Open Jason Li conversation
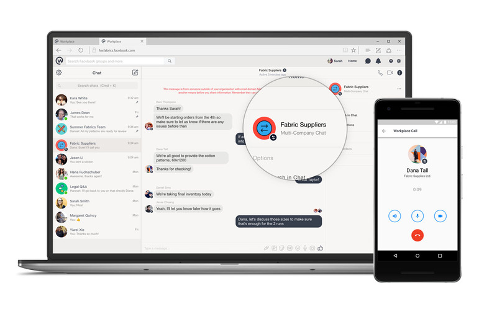The height and width of the screenshot is (314, 497). (97, 159)
